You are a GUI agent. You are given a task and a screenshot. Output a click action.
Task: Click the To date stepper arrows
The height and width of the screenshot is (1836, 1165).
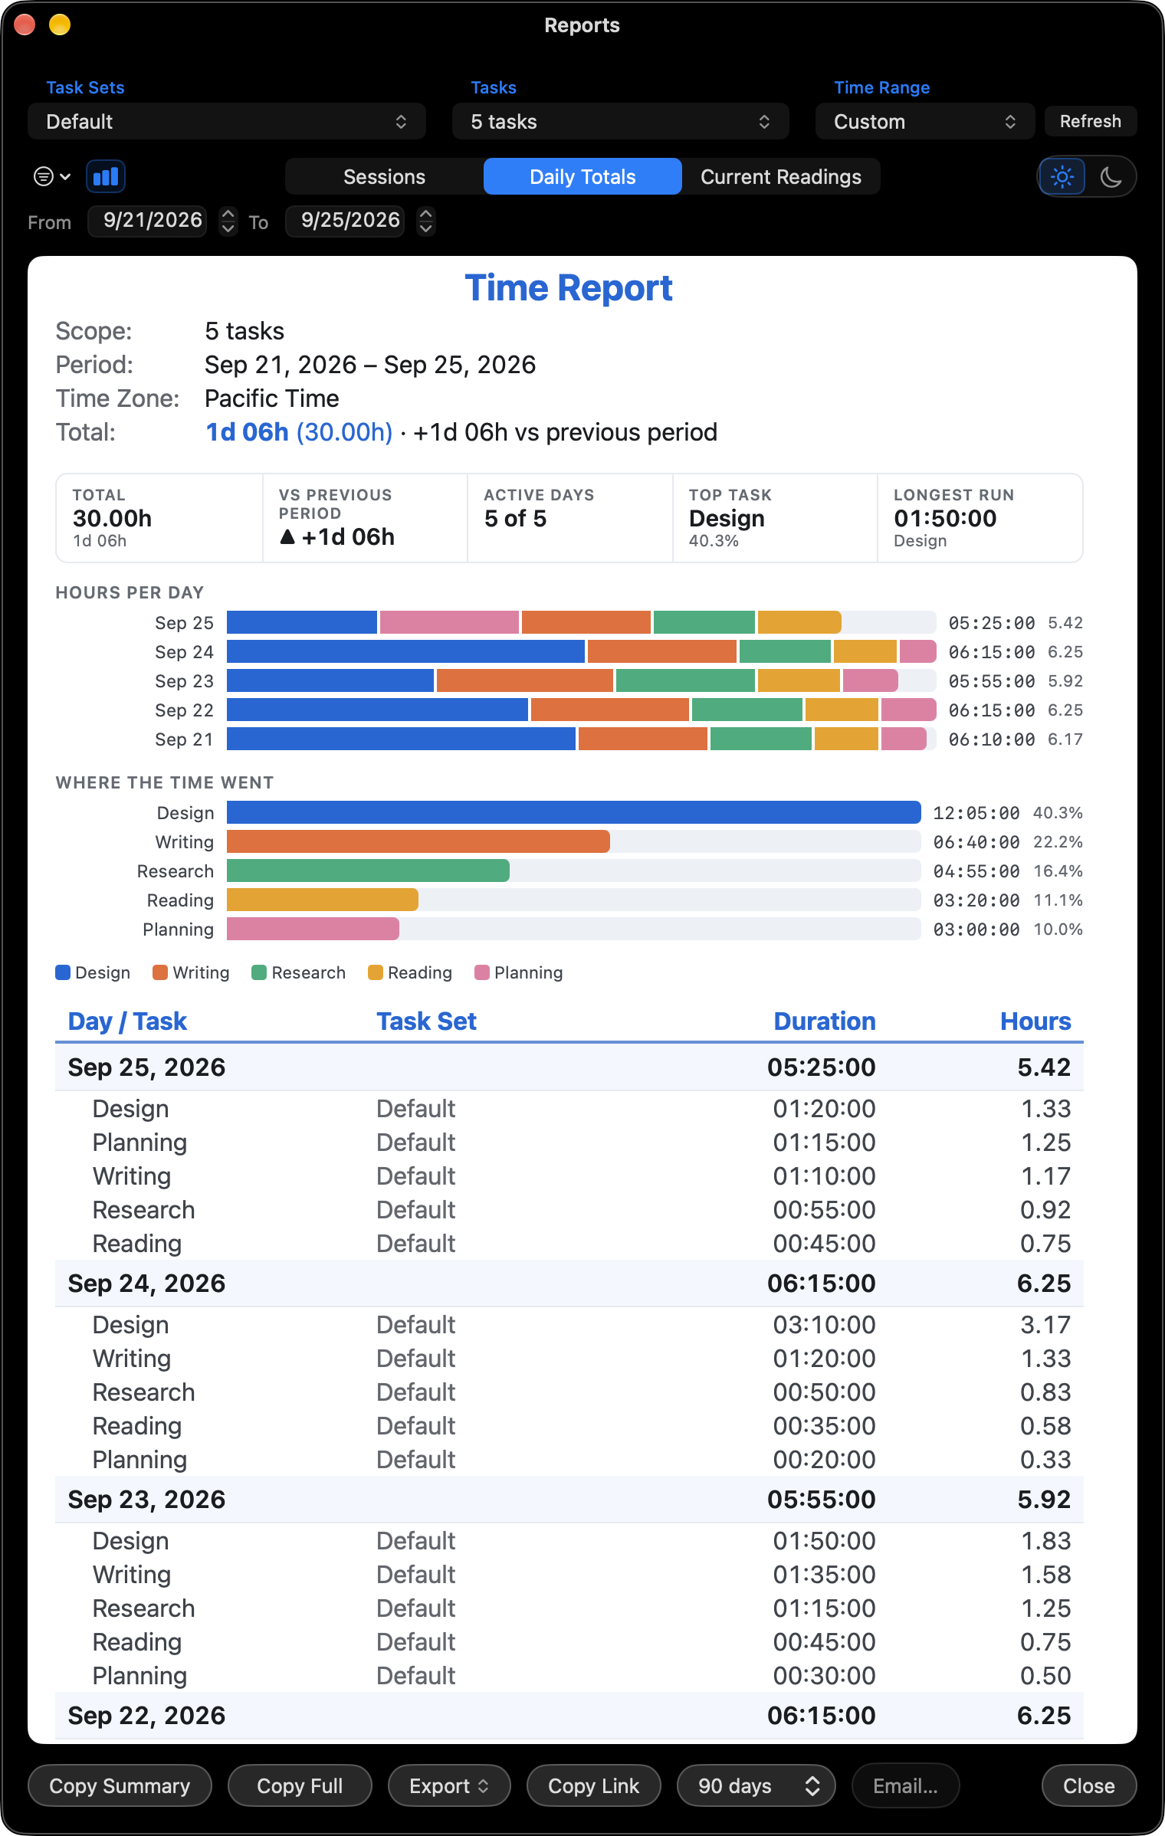point(426,221)
